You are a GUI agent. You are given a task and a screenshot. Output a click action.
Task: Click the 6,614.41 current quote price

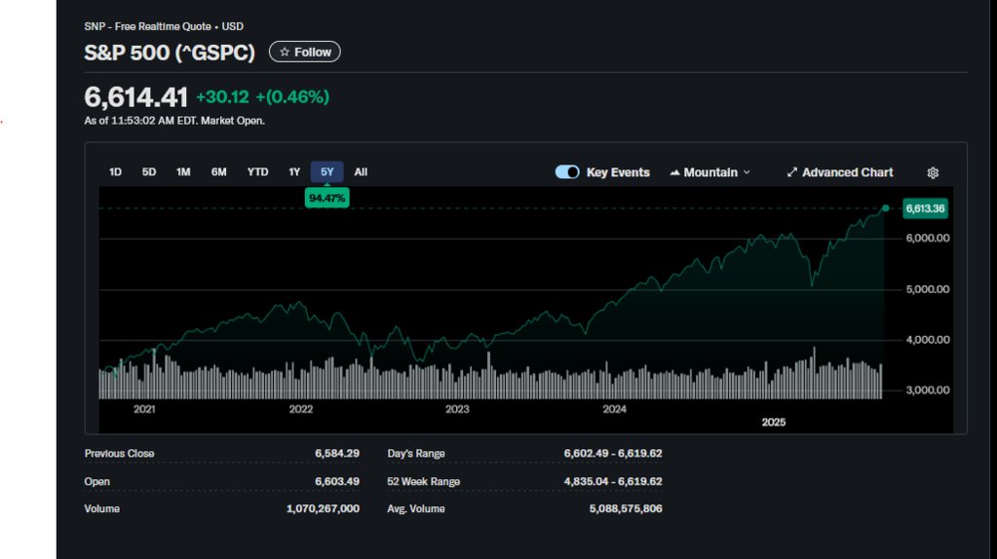[136, 97]
